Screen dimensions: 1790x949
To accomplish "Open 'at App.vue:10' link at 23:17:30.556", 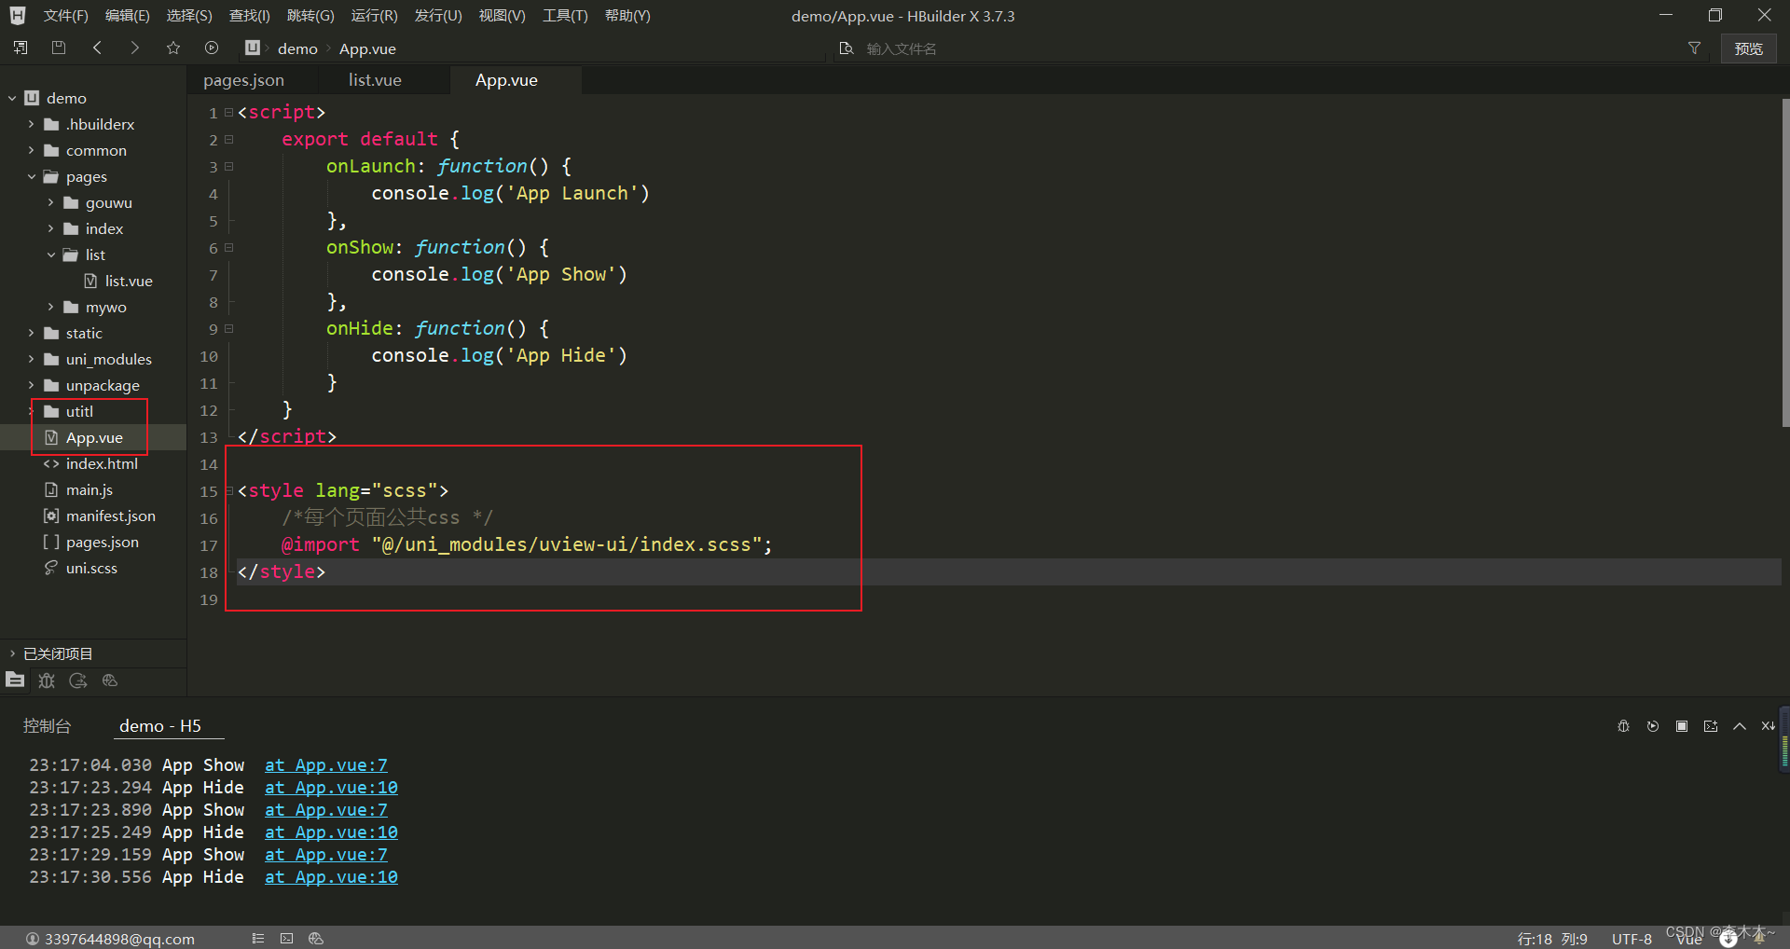I will coord(331,877).
